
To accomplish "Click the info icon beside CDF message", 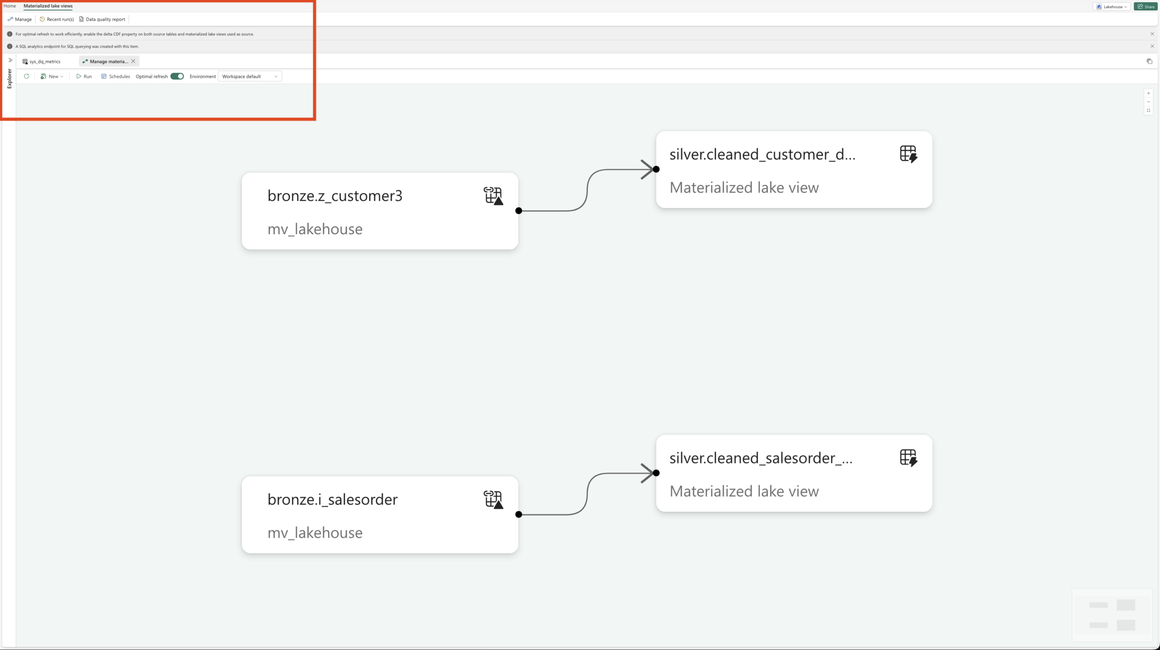I will click(10, 34).
